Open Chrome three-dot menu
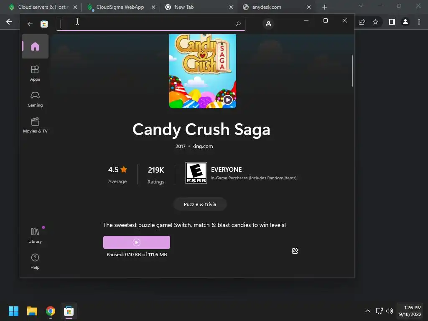This screenshot has width=428, height=321. [419, 22]
